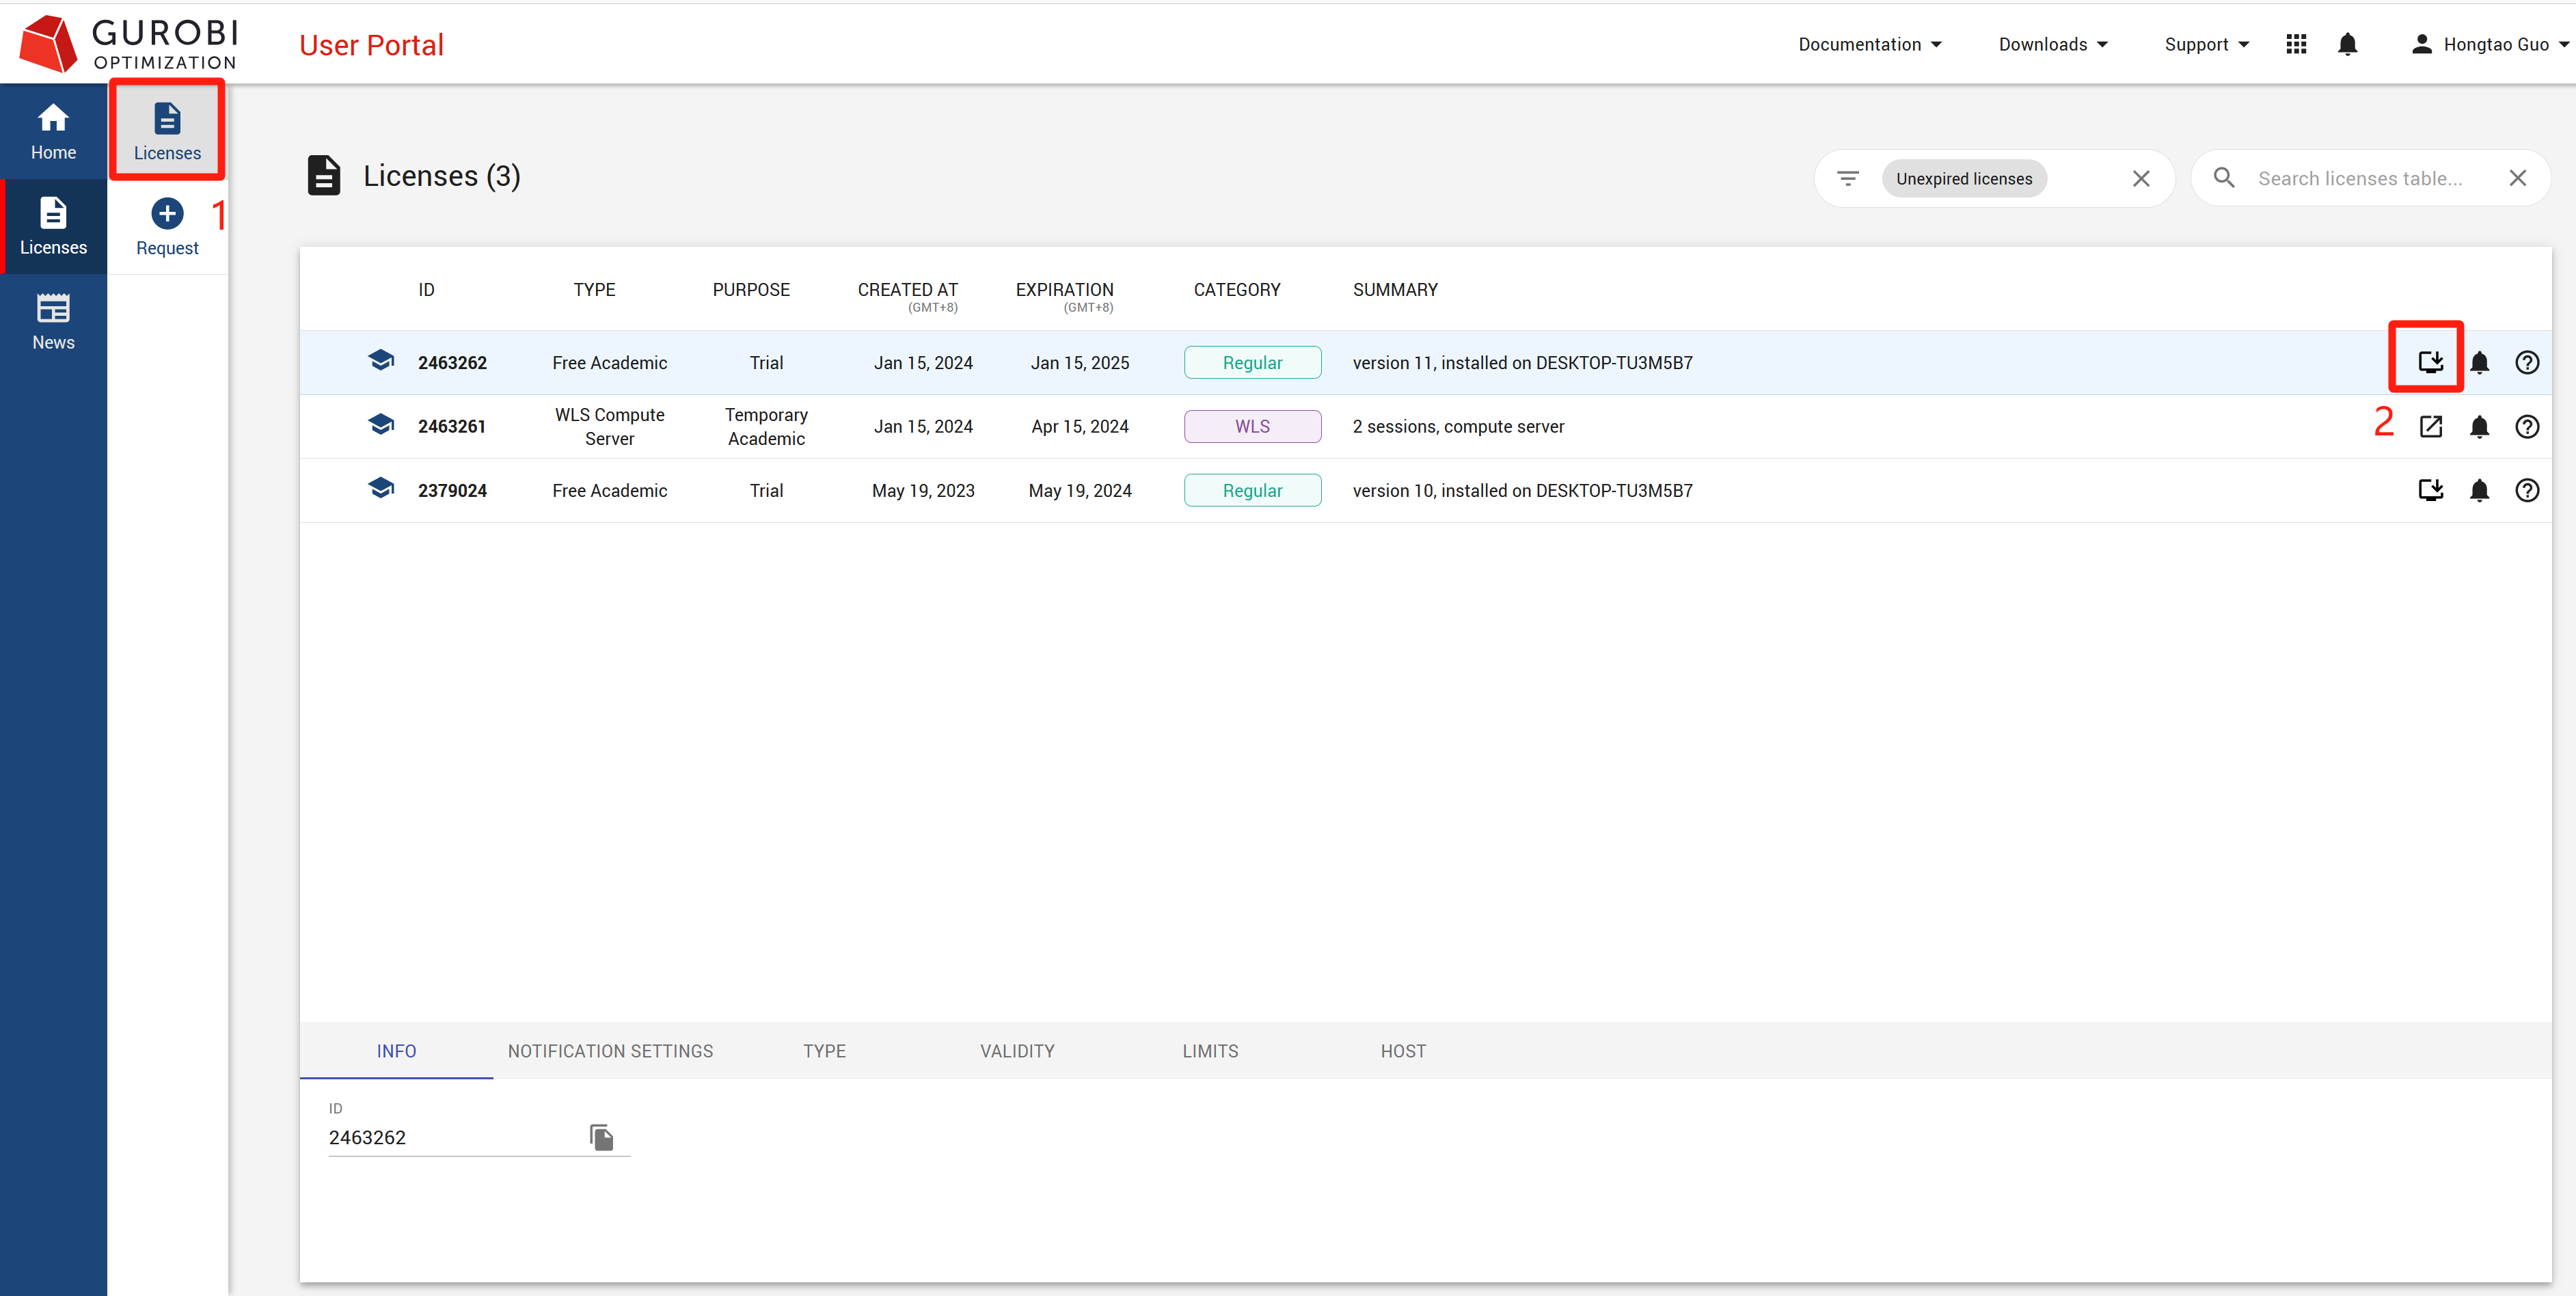Copy license ID 2463262 to the clipboard

601,1137
